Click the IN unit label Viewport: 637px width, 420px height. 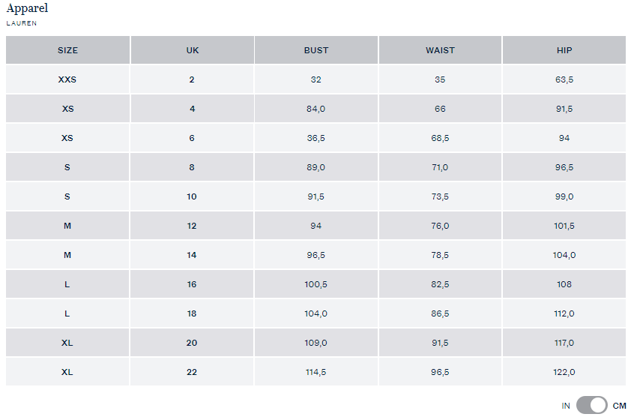click(x=566, y=406)
